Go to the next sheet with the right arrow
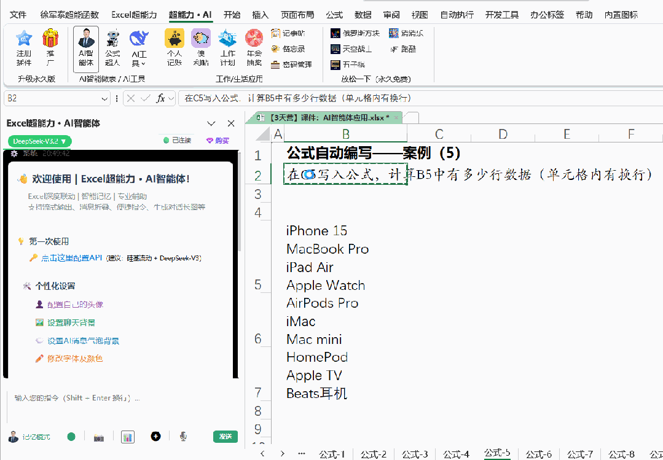The width and height of the screenshot is (663, 460). (283, 453)
